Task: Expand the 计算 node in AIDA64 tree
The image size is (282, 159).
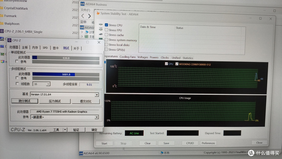Action: (82, 32)
